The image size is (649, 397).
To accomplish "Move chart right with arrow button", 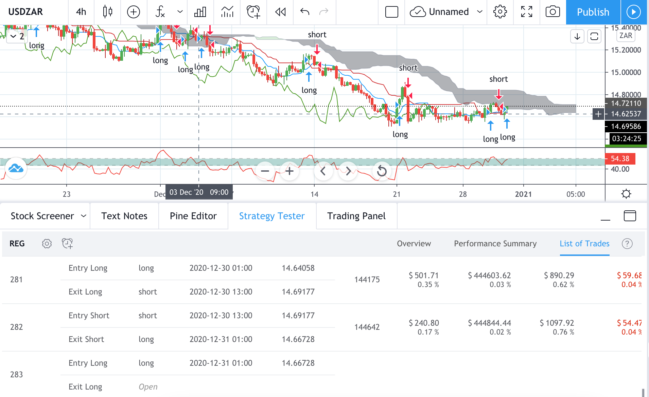I will 348,171.
